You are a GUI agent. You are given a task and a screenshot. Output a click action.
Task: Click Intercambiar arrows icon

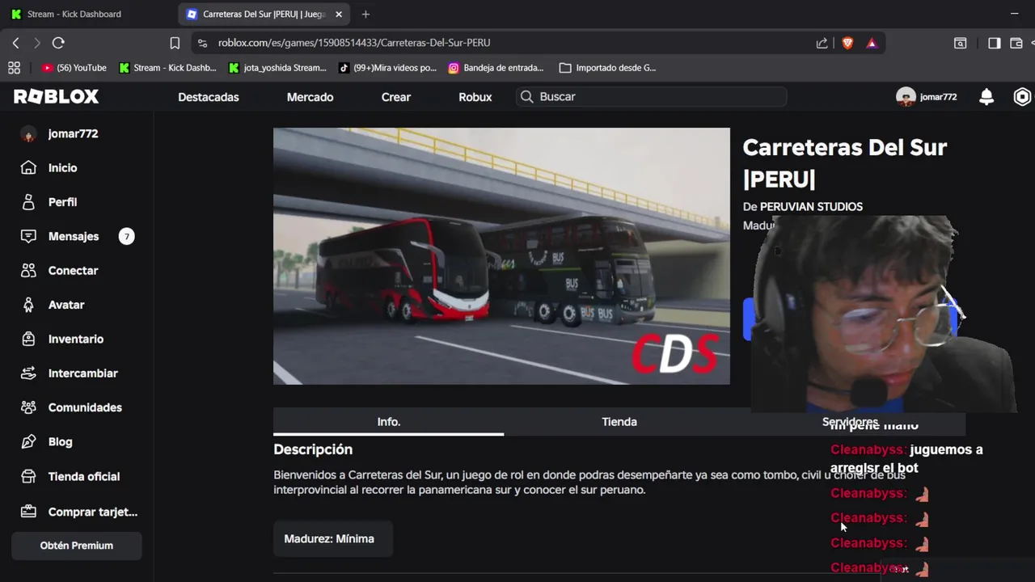(x=28, y=373)
